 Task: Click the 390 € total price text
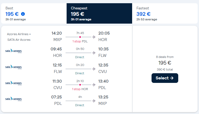coord(165,69)
